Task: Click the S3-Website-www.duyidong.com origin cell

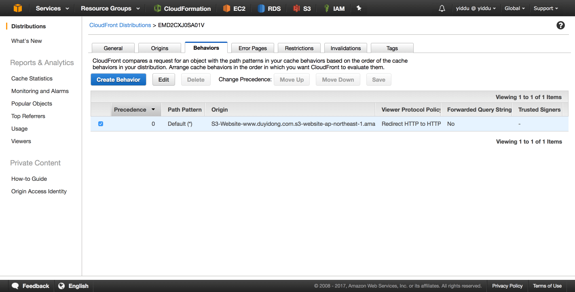Action: click(293, 124)
